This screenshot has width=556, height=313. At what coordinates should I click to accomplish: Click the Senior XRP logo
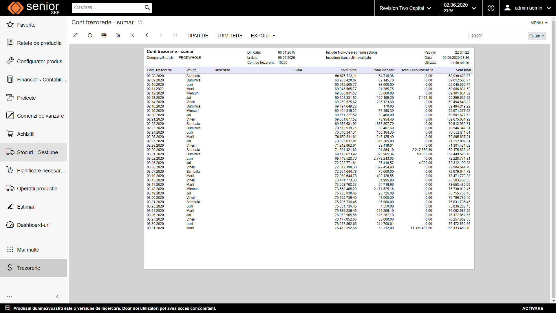point(33,8)
